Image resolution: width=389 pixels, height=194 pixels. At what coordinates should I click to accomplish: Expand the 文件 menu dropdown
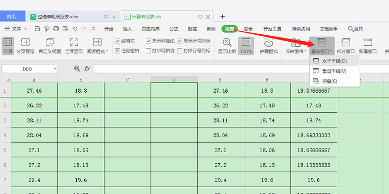(16, 29)
